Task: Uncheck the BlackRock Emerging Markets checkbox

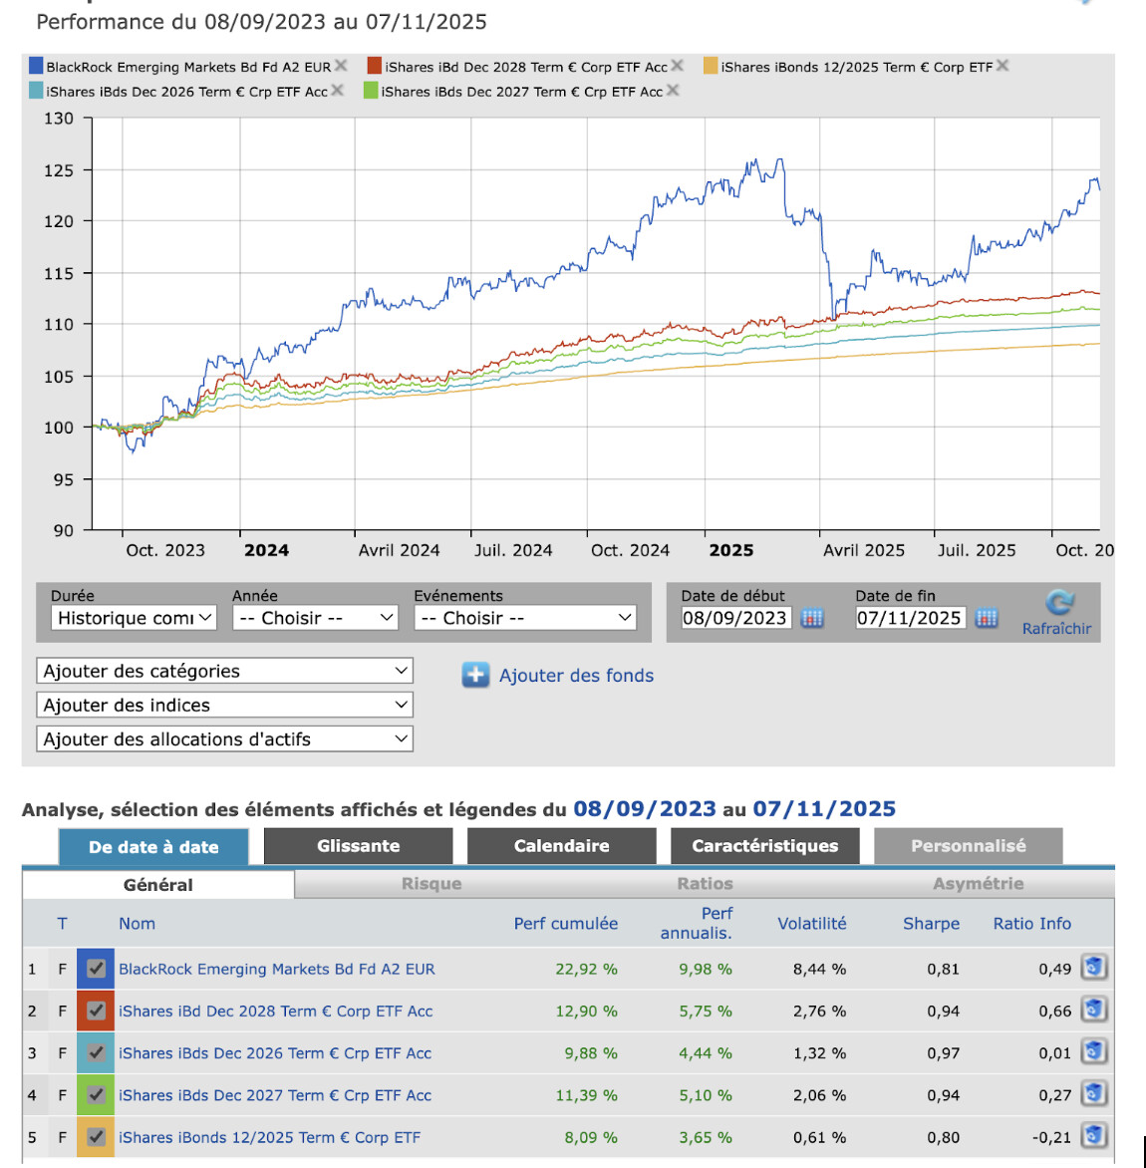Action: [x=96, y=969]
